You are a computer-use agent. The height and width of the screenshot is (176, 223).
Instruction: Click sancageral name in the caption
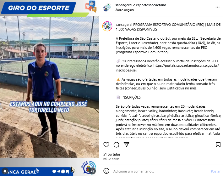pyautogui.click(x=124, y=25)
